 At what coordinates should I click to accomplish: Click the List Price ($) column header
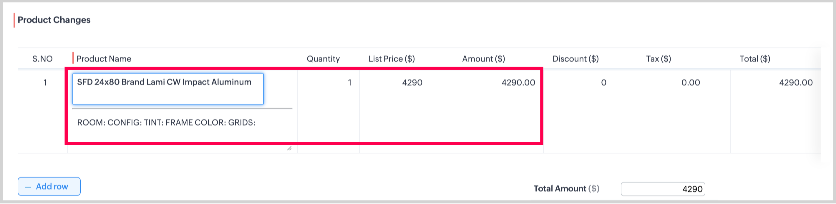pos(392,59)
